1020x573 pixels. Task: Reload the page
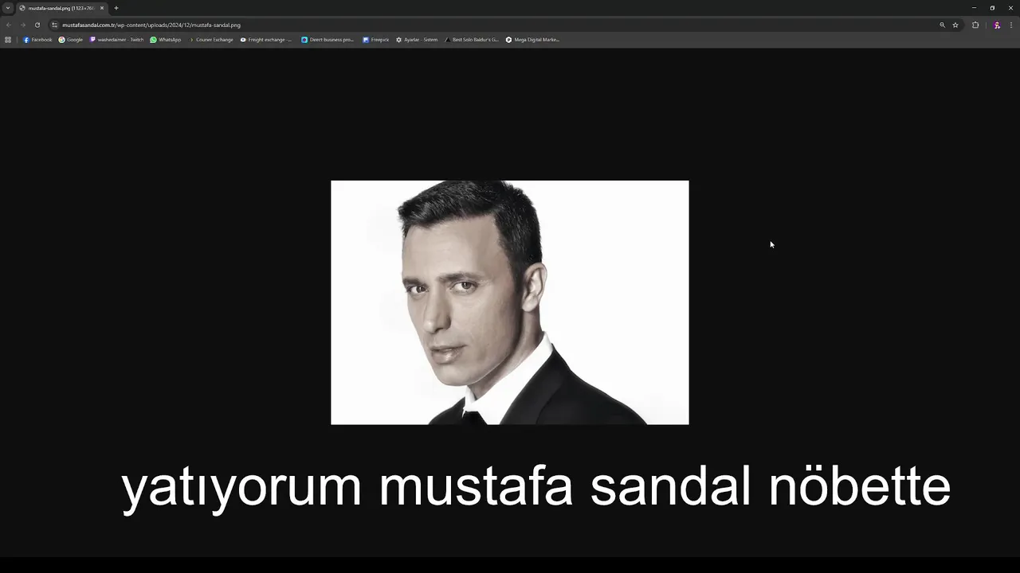pos(37,25)
